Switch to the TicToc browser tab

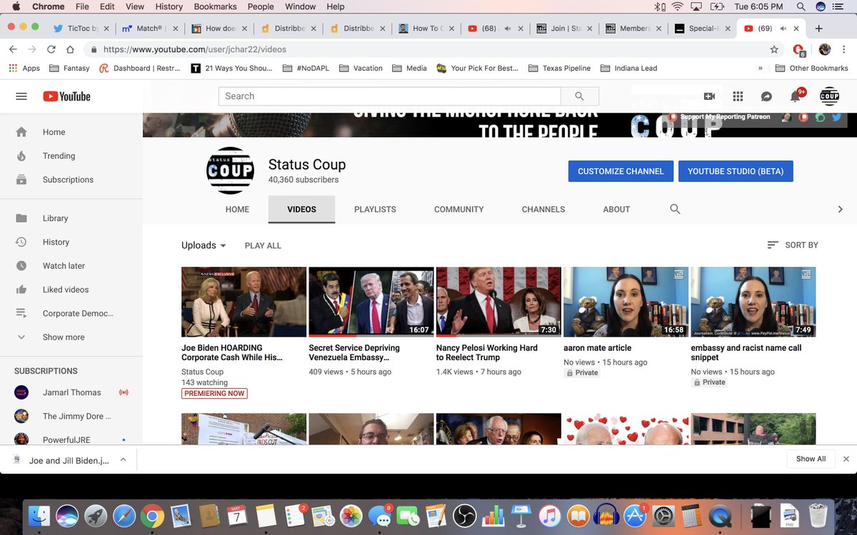(80, 29)
